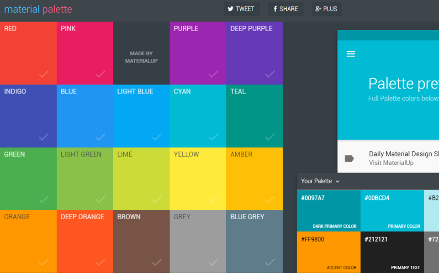Viewport: 439px width, 273px height.
Task: Select the Deep Orange color tile
Action: point(85,241)
